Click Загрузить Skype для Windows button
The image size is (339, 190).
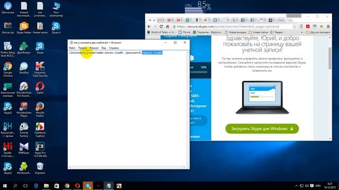point(262,129)
